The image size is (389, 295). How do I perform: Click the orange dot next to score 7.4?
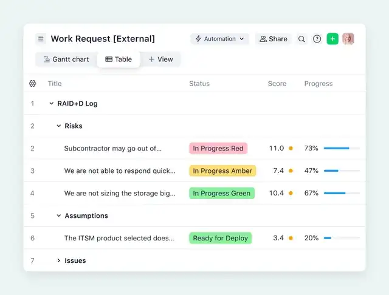click(291, 171)
